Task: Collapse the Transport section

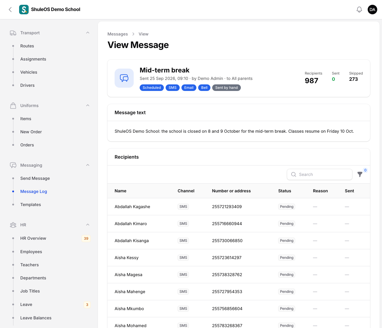Action: tap(88, 33)
